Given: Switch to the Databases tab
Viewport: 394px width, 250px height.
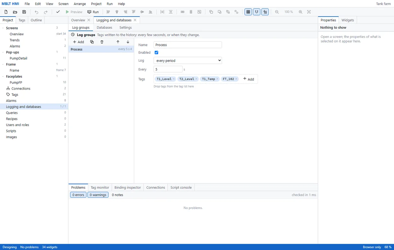Looking at the screenshot, I should 104,27.
